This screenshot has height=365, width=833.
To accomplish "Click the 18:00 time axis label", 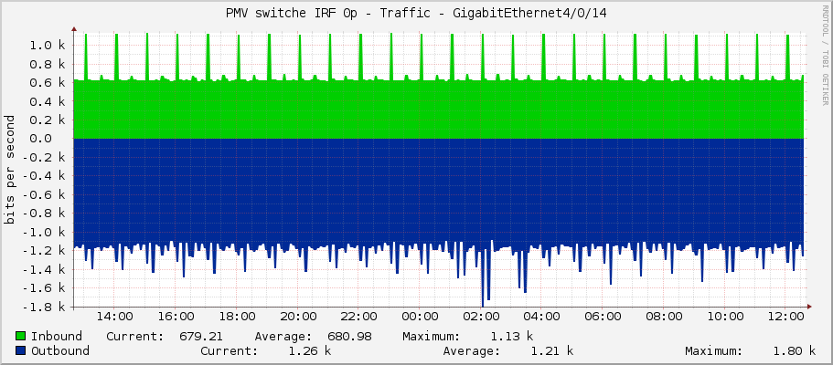I will pyautogui.click(x=237, y=318).
